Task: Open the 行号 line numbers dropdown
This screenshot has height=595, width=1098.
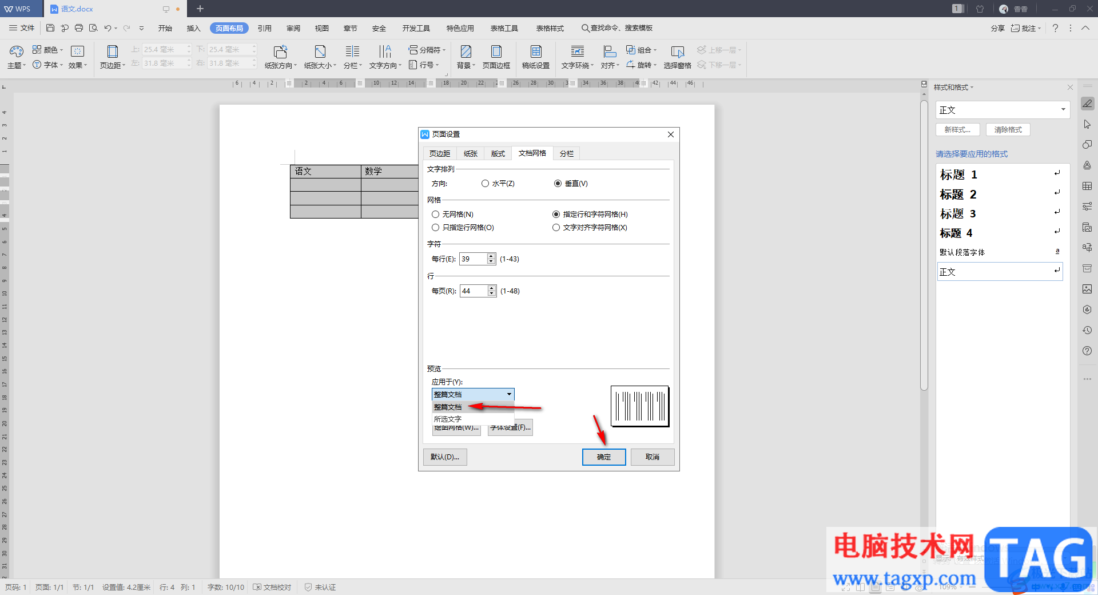Action: [424, 65]
